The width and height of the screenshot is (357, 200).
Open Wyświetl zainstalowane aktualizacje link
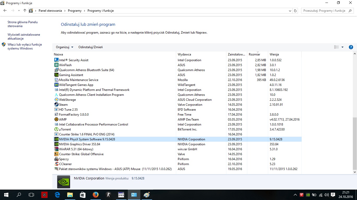tap(24, 36)
